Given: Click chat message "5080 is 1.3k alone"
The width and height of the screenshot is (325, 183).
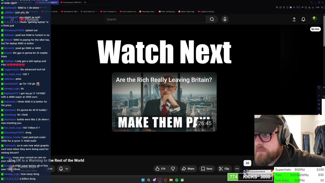Looking at the screenshot, I should tap(28, 8).
